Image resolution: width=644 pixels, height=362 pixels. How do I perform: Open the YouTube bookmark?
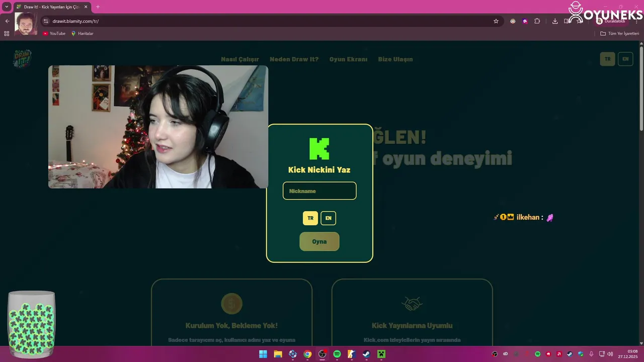tap(54, 34)
